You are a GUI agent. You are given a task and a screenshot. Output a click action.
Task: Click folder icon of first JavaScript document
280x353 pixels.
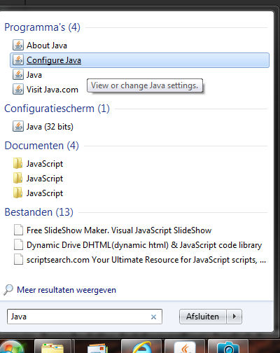(x=17, y=163)
